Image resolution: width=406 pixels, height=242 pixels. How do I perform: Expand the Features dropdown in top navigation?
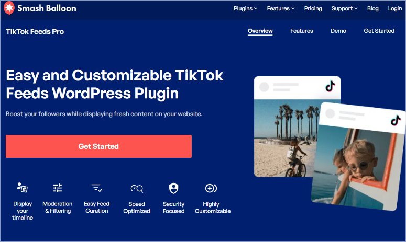pos(281,8)
